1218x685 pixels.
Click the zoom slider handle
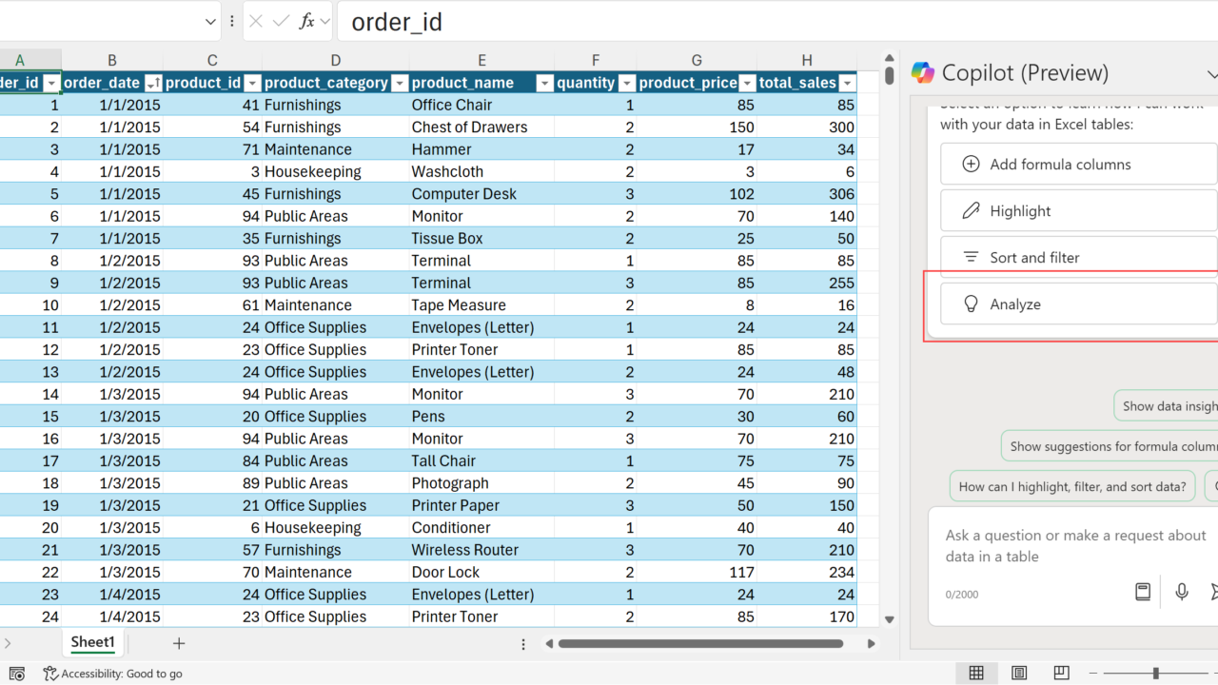[x=1155, y=674]
